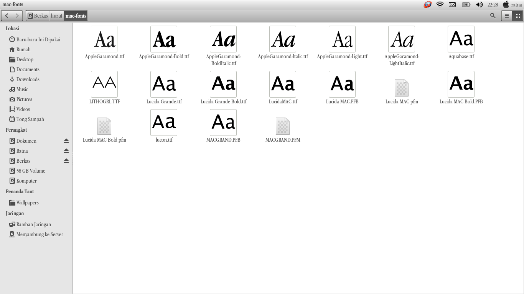Select AppleGaramond-BoldItalic.ttf font file
This screenshot has height=294, width=524.
click(x=223, y=46)
